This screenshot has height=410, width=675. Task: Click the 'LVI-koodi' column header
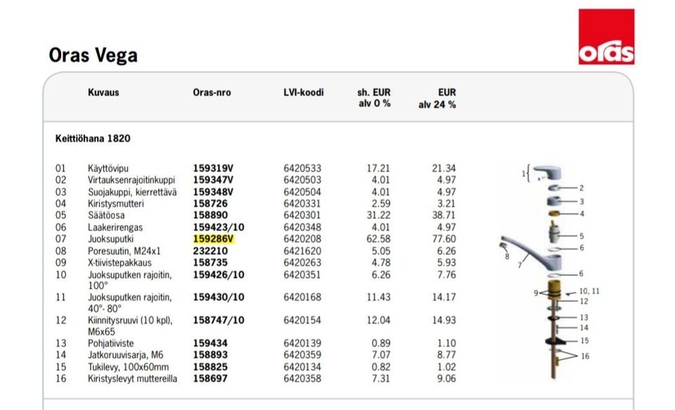coord(304,93)
